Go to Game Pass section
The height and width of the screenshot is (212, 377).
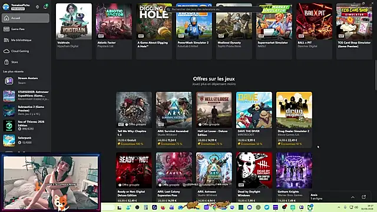[x=25, y=29]
